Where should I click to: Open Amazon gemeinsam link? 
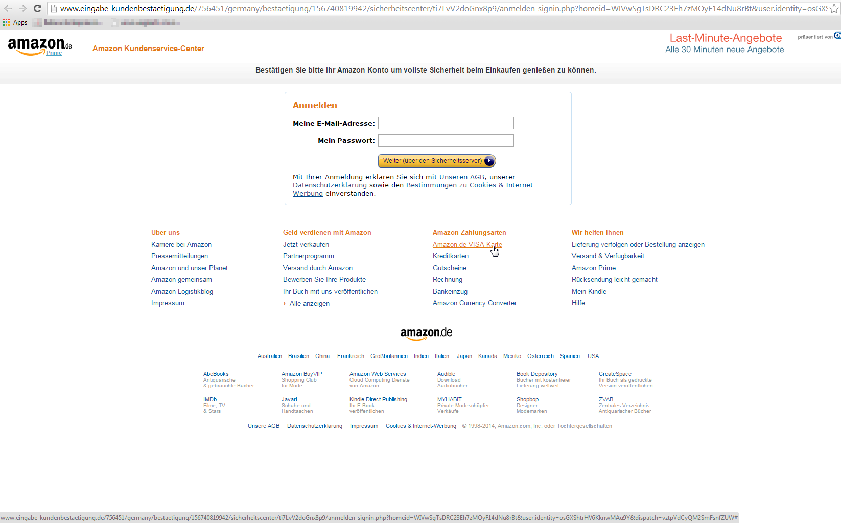coord(181,280)
